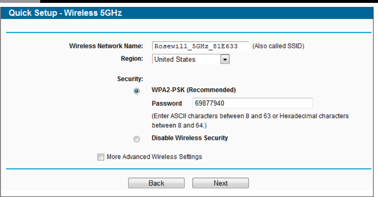This screenshot has height=197, width=378.
Task: Select the Disable Wireless Security radio button
Action: click(x=136, y=139)
